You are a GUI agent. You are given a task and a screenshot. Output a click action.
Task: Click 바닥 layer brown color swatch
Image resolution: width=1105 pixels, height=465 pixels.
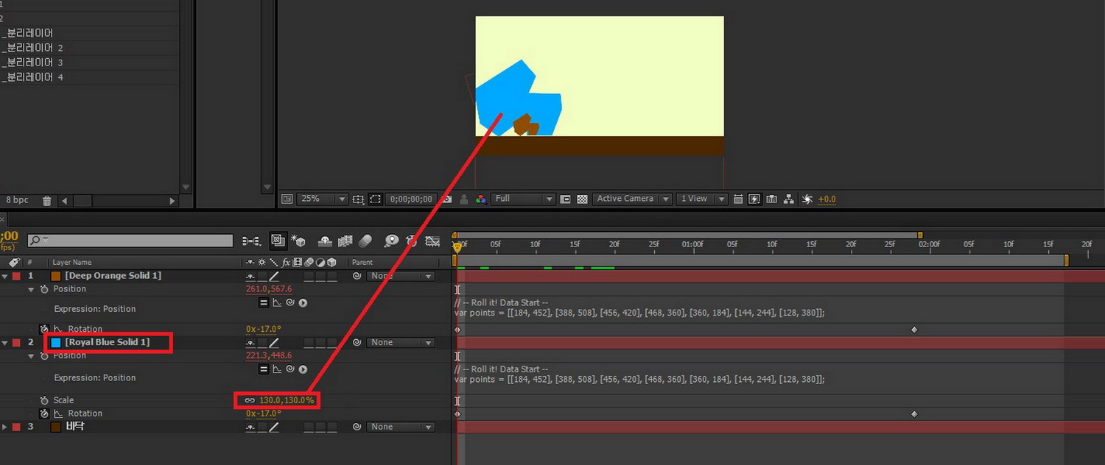pyautogui.click(x=56, y=427)
